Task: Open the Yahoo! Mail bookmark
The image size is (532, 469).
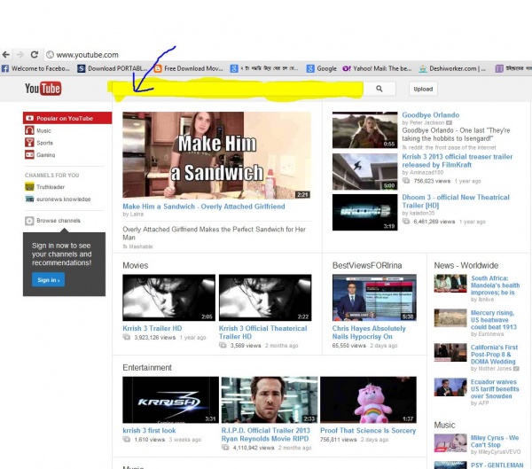Action: [377, 68]
